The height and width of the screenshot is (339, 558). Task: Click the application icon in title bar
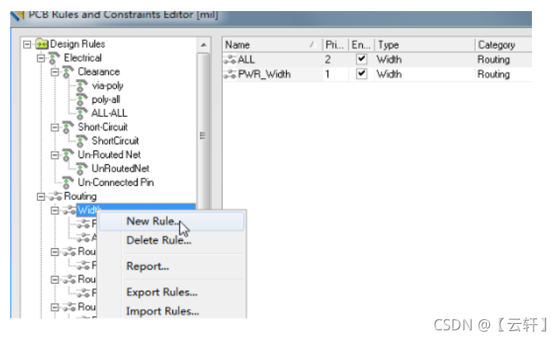(18, 15)
